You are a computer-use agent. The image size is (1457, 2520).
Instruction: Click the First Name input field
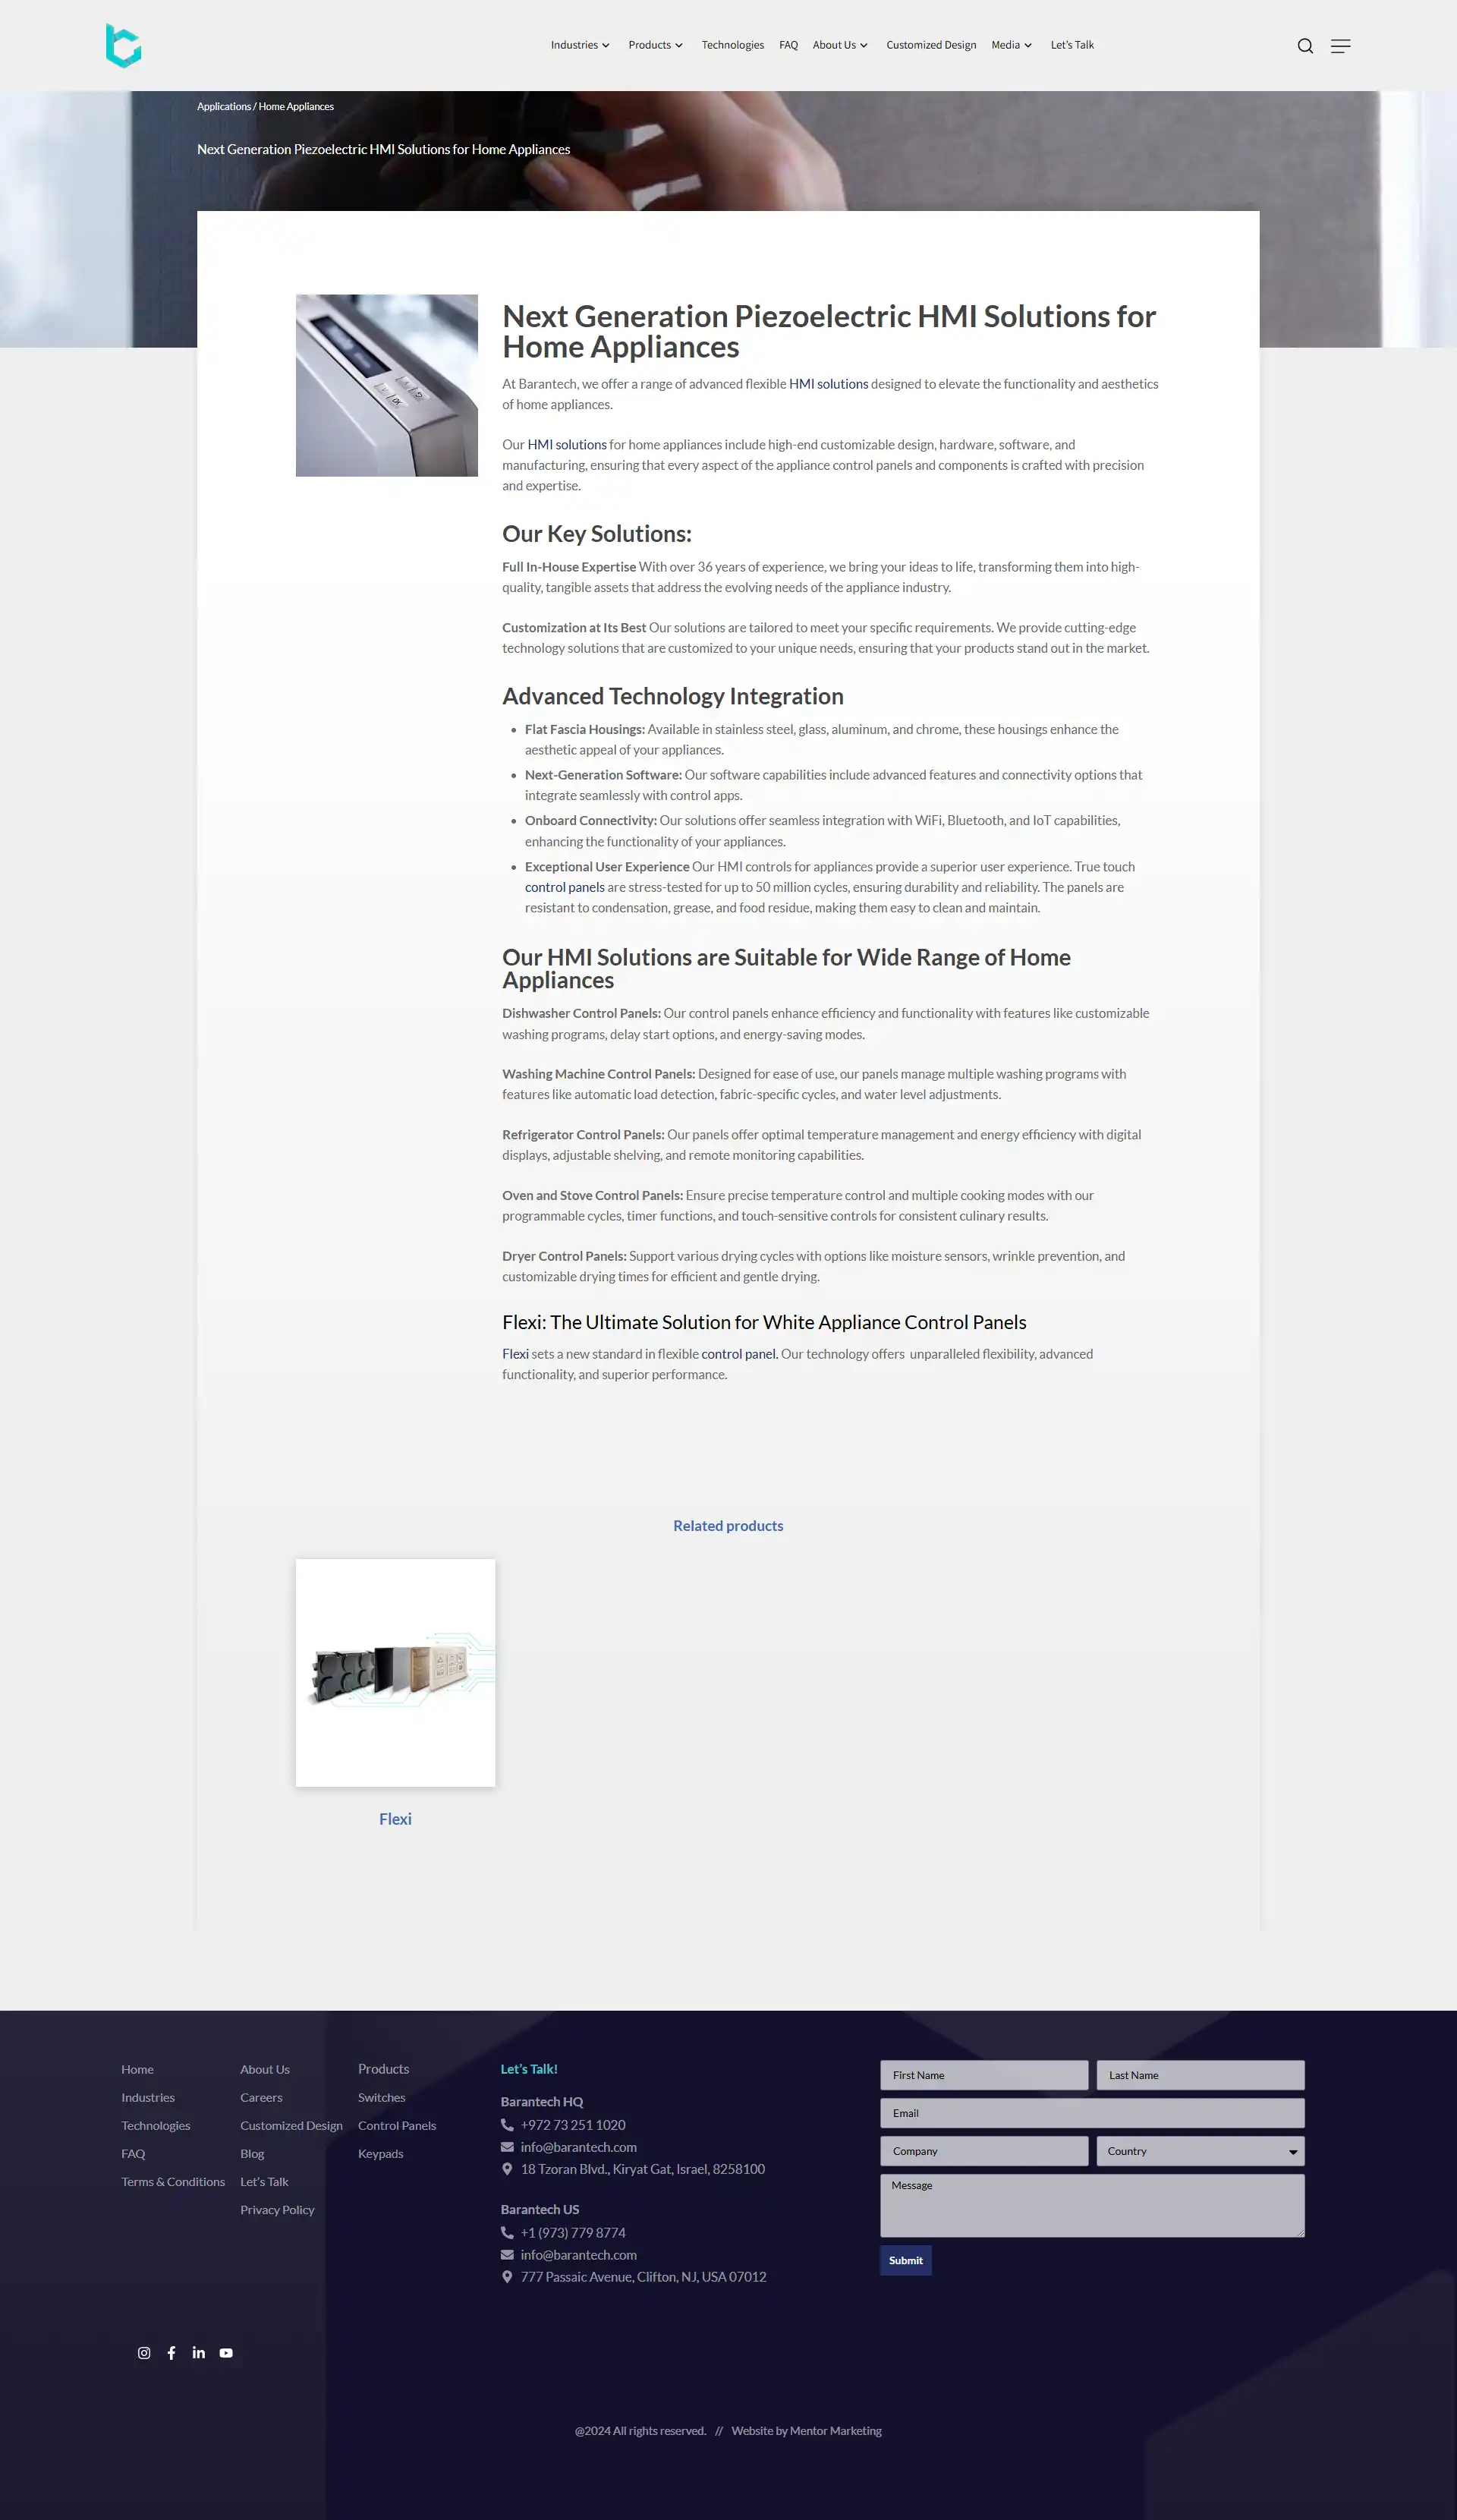(985, 2074)
